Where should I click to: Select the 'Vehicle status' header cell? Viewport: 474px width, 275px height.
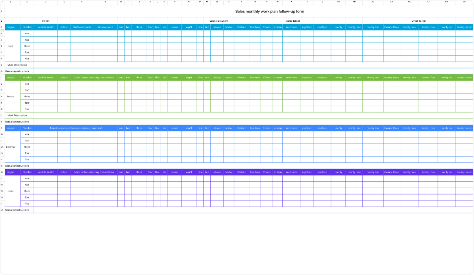tap(105, 27)
